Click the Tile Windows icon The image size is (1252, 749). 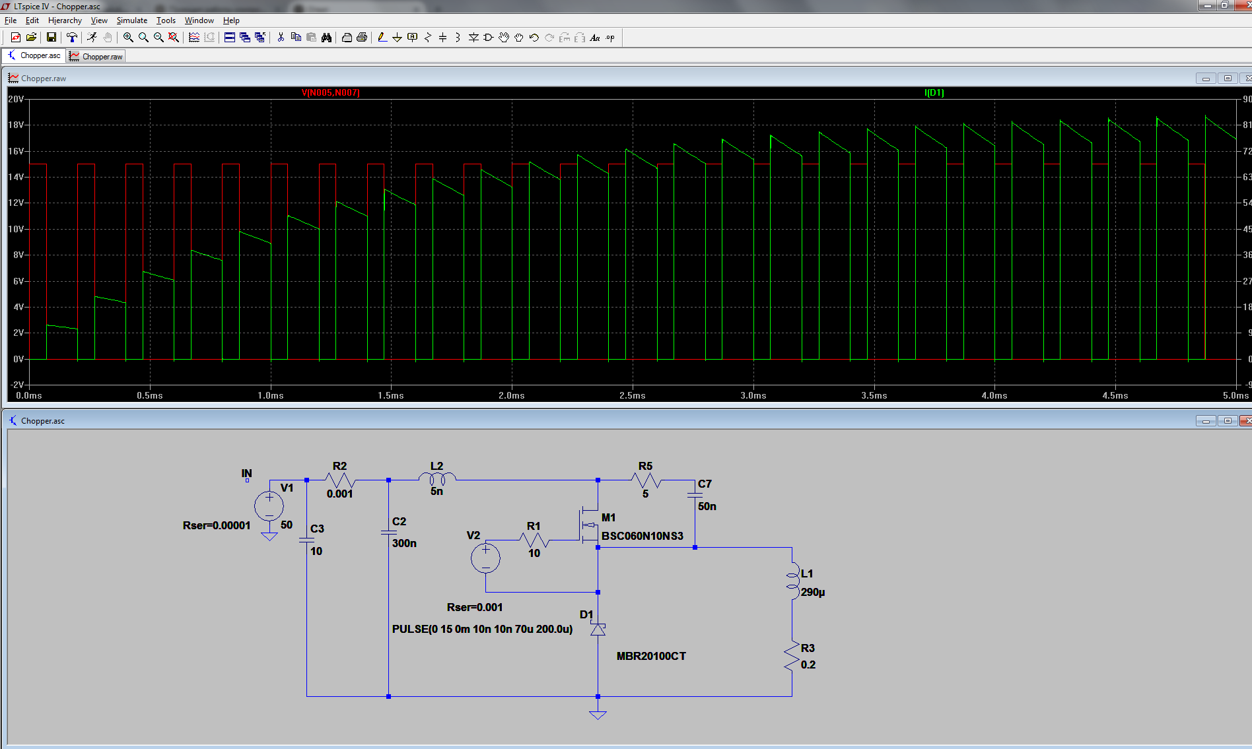[x=229, y=38]
